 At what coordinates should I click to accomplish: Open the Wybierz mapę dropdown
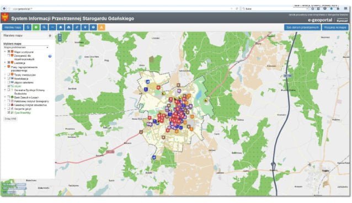coord(26,47)
